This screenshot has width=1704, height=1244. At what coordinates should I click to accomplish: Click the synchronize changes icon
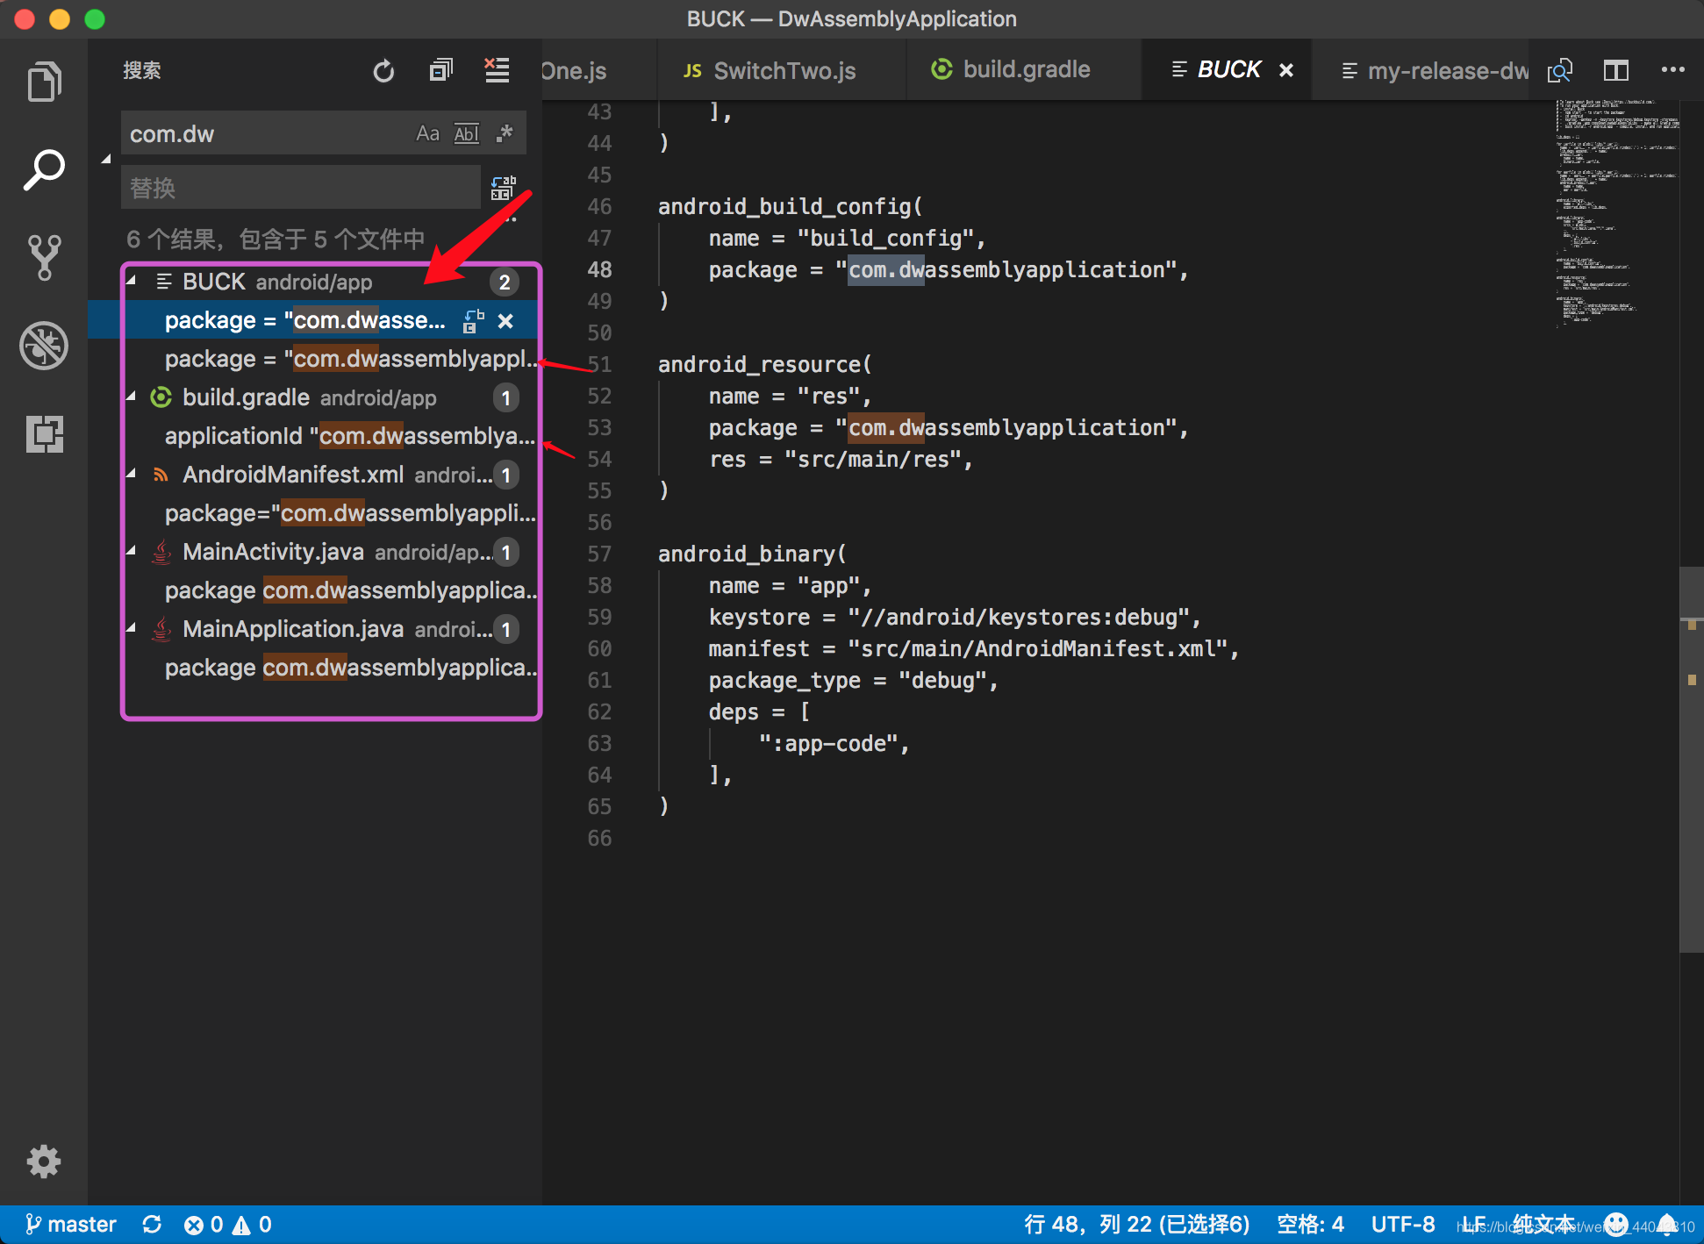(x=152, y=1225)
